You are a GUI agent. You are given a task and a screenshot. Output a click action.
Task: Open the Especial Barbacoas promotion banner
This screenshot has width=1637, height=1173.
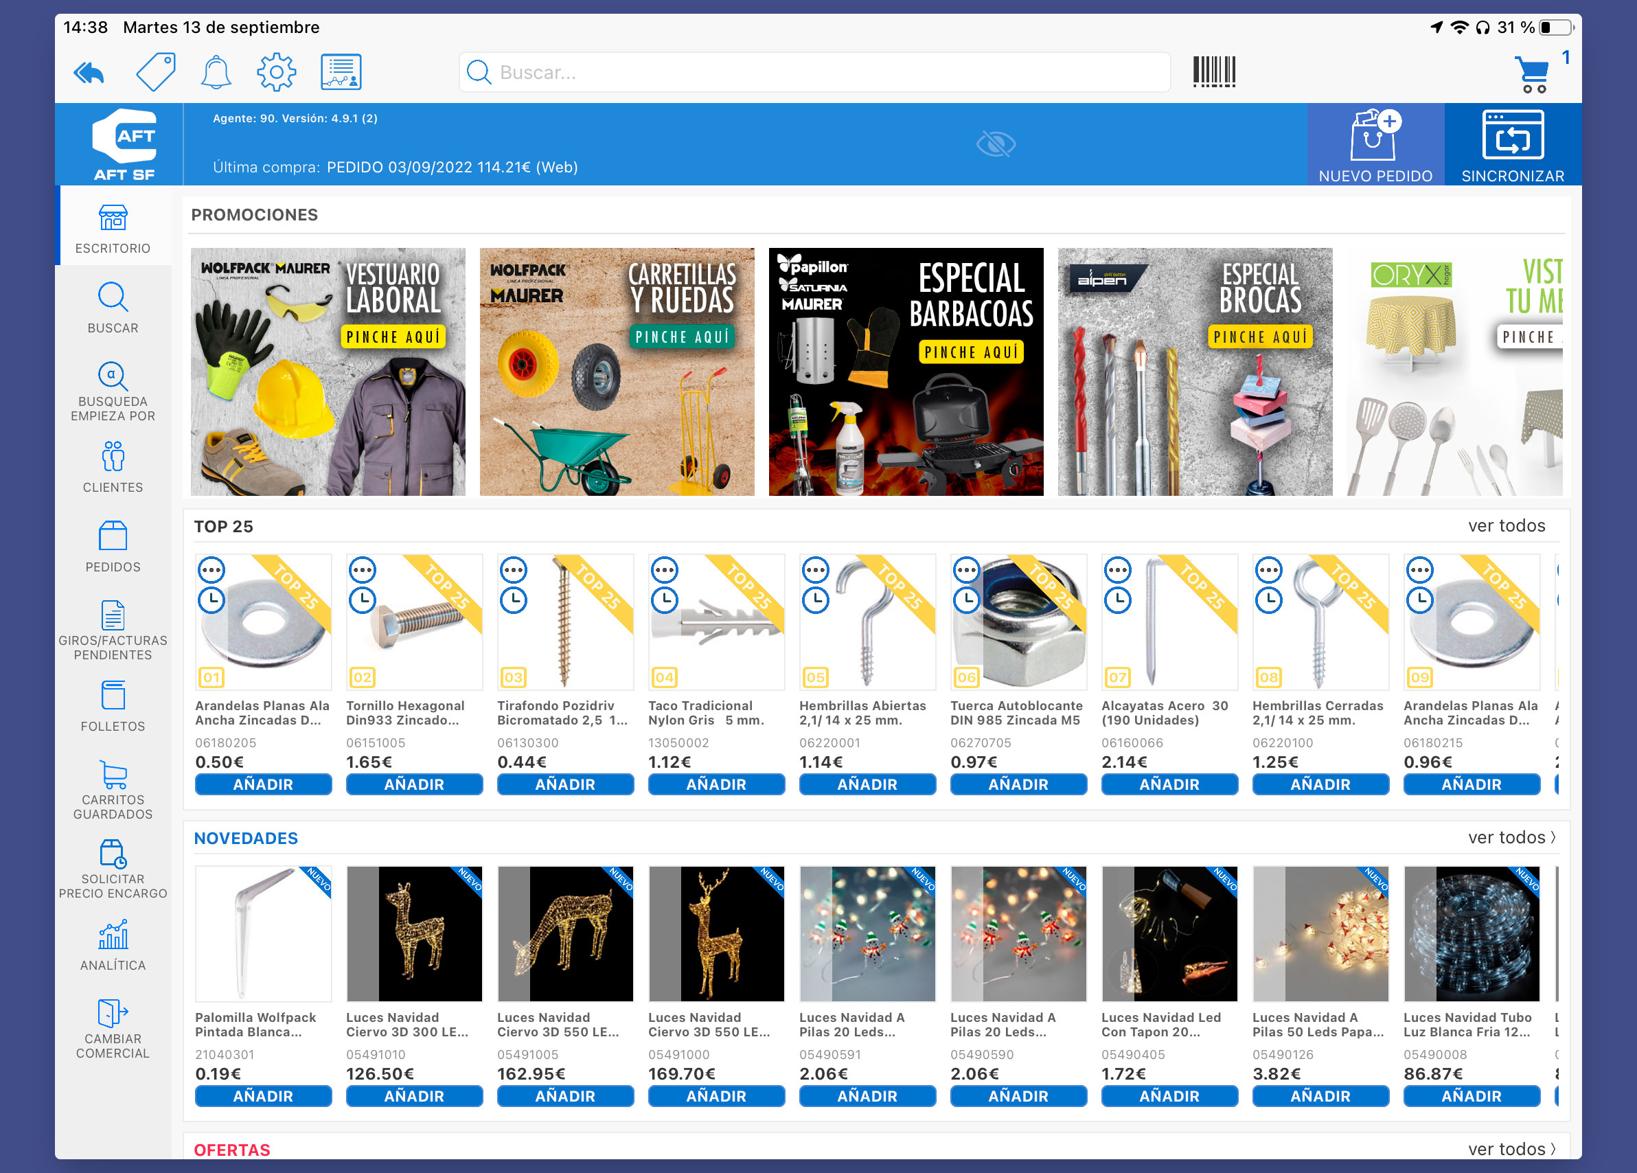pos(906,372)
